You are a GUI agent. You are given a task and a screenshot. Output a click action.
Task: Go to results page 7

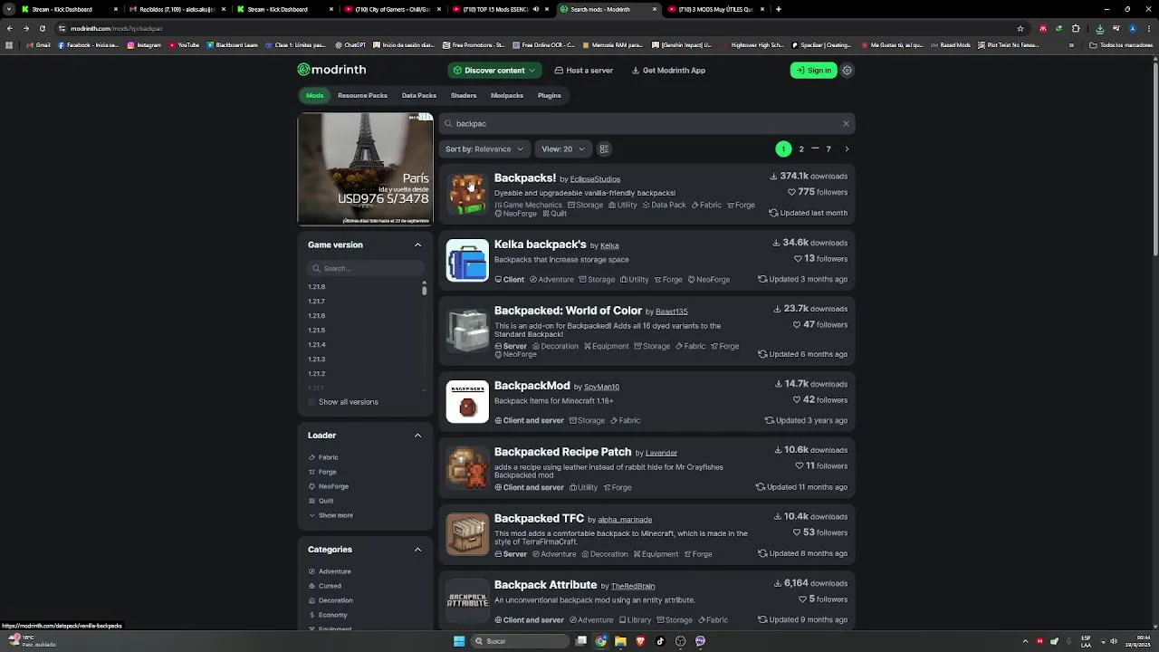point(828,149)
